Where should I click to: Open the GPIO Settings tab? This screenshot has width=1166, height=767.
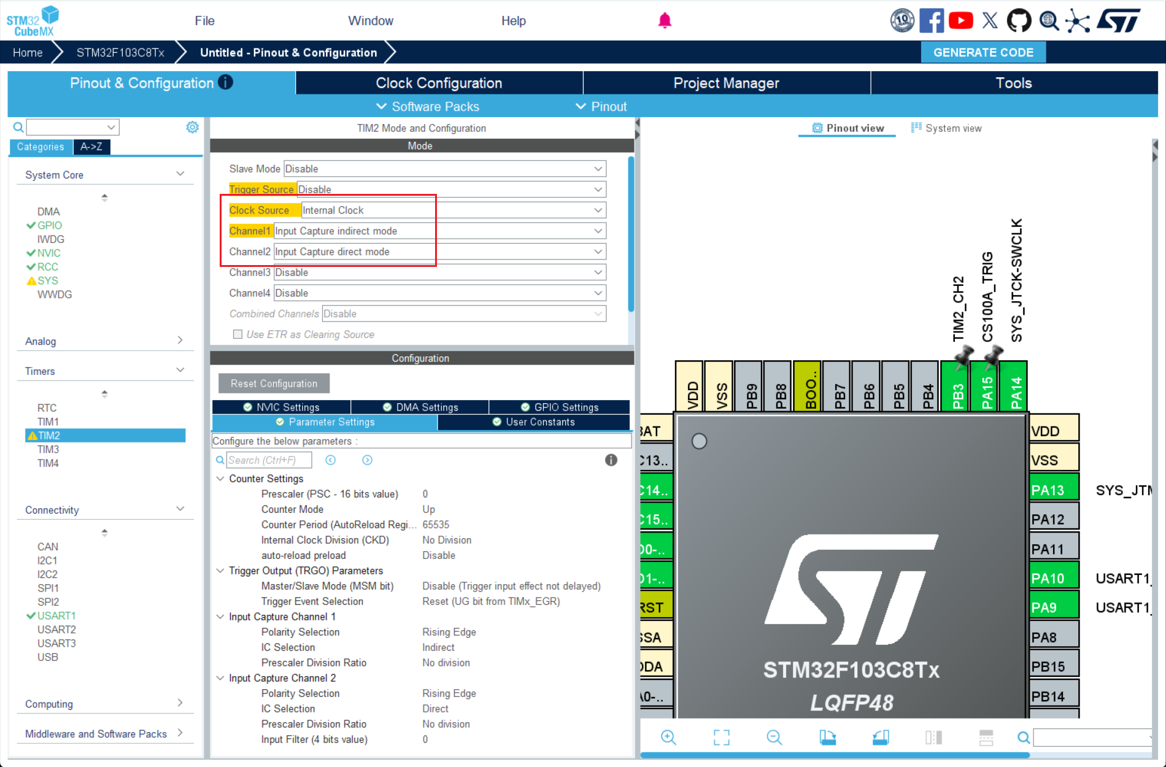tap(560, 407)
